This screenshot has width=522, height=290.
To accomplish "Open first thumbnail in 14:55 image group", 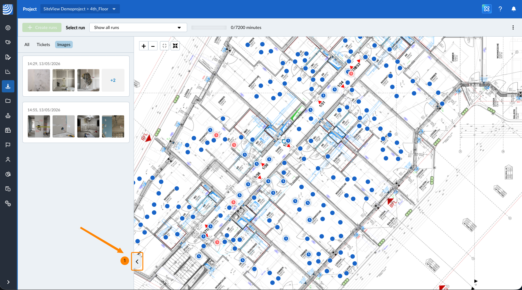I will click(39, 126).
